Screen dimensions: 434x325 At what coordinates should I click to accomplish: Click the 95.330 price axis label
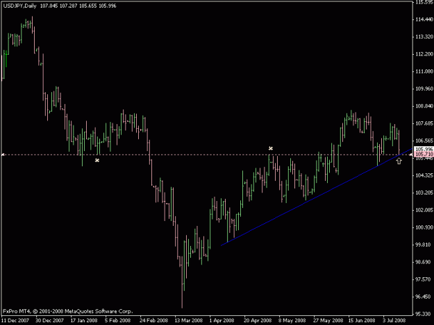pos(424,314)
